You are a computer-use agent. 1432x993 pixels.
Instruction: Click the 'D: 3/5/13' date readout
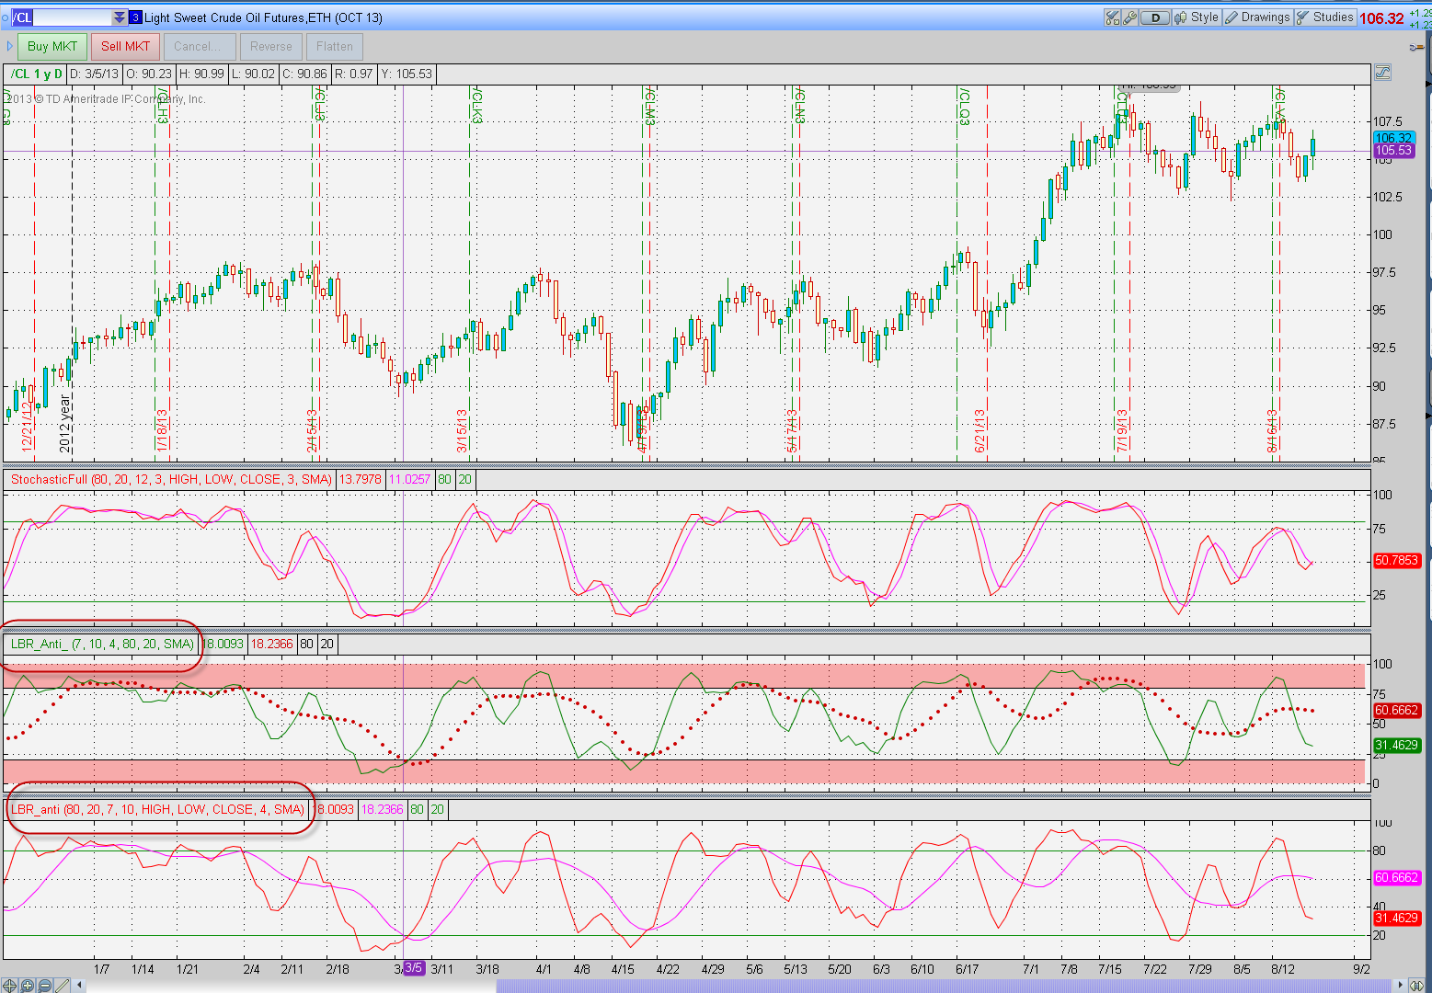point(95,74)
